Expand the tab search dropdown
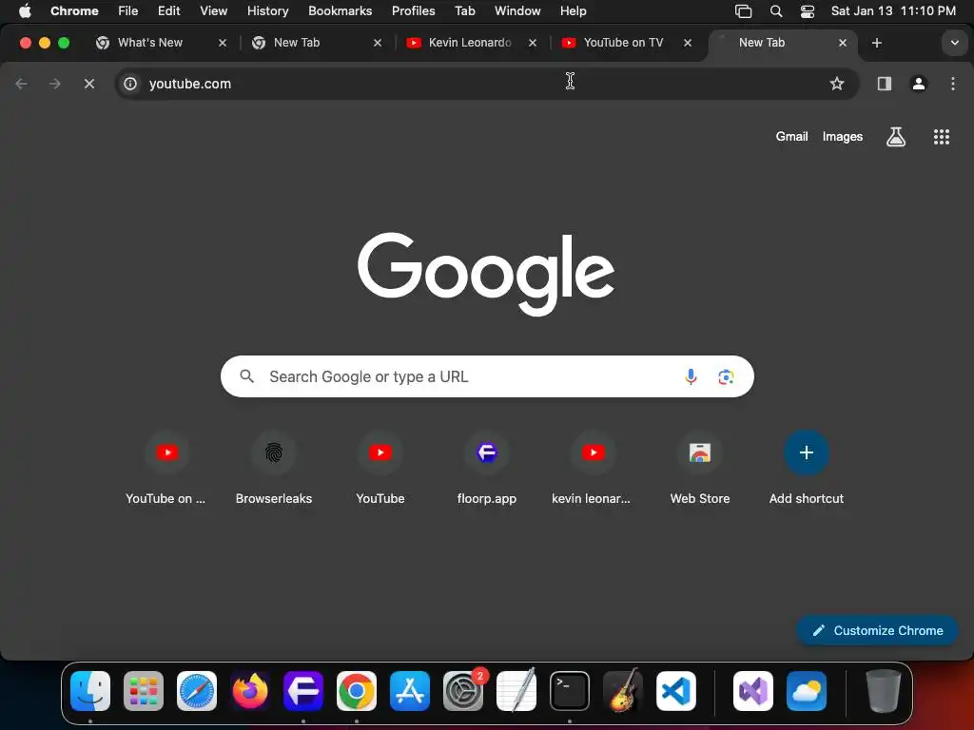Screen dimensions: 974x730 954,43
